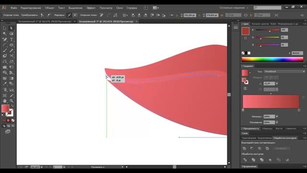Click Опорная точка label in control bar

(11, 15)
